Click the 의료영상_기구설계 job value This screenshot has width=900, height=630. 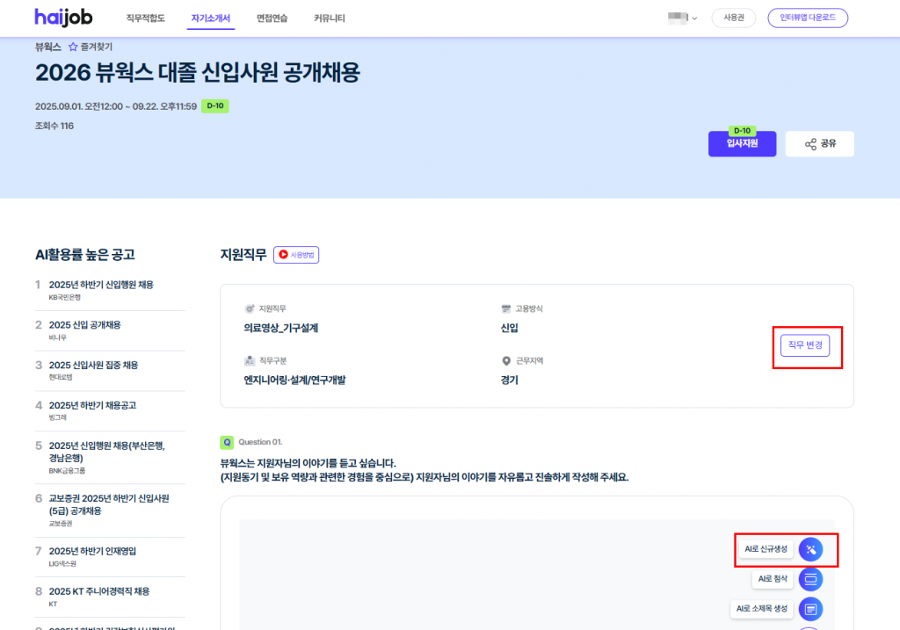pyautogui.click(x=280, y=329)
